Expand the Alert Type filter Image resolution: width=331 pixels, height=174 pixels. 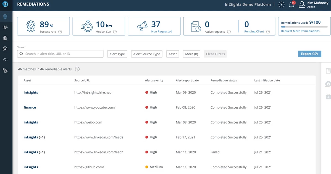pyautogui.click(x=117, y=54)
